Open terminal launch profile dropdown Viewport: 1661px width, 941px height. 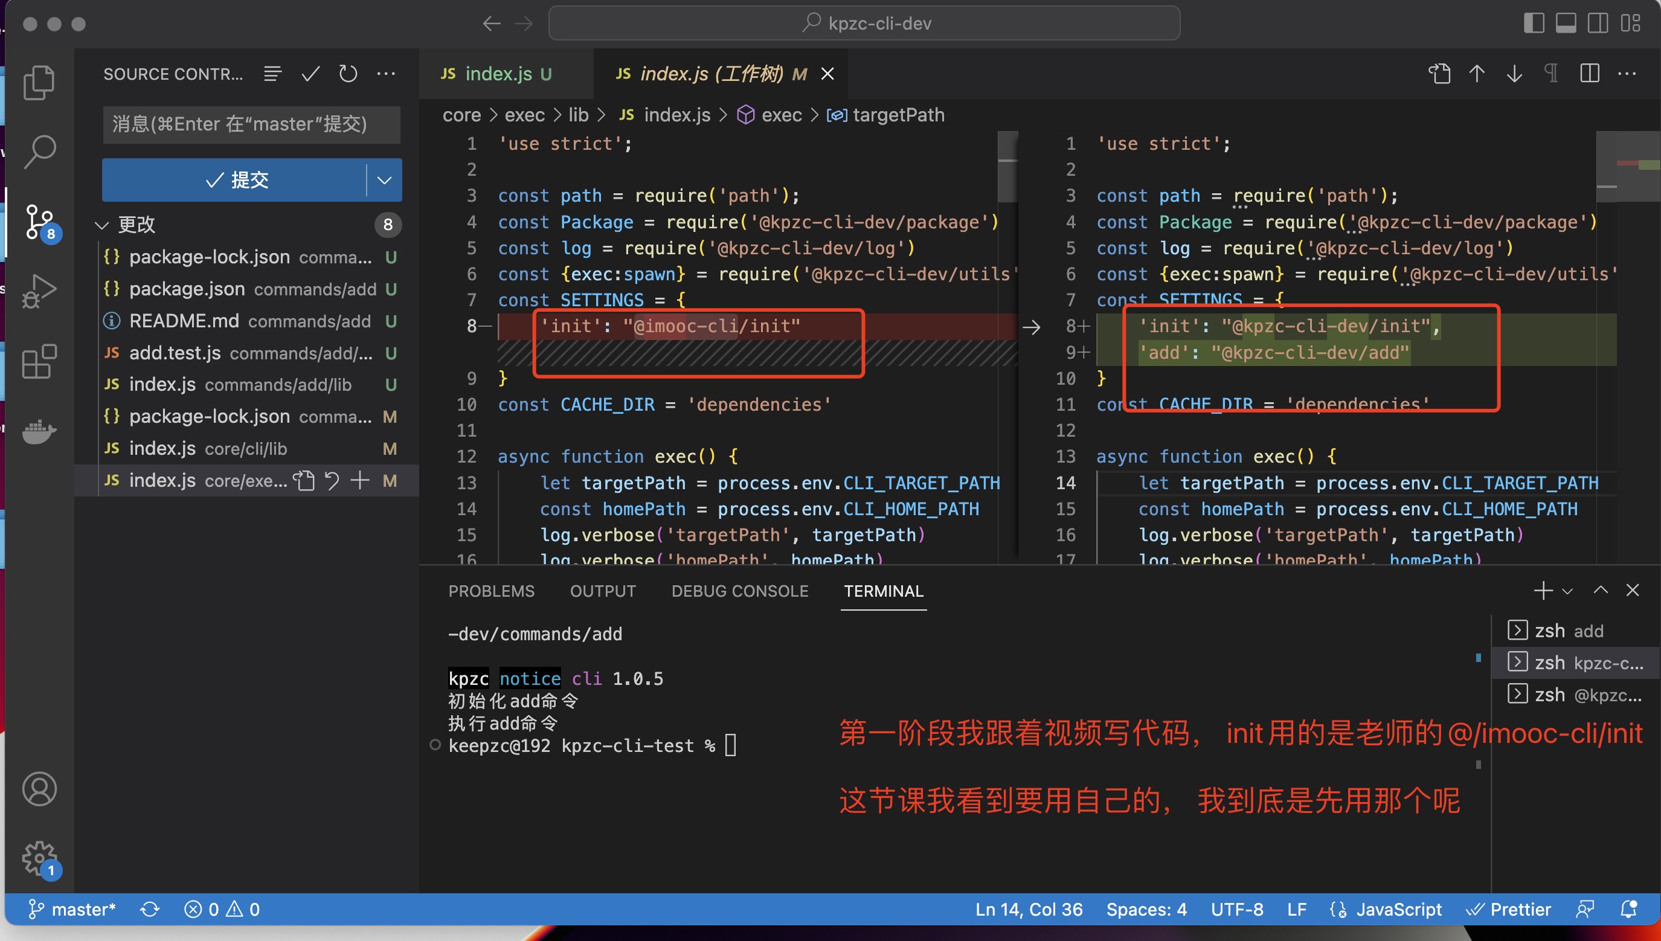click(x=1567, y=591)
